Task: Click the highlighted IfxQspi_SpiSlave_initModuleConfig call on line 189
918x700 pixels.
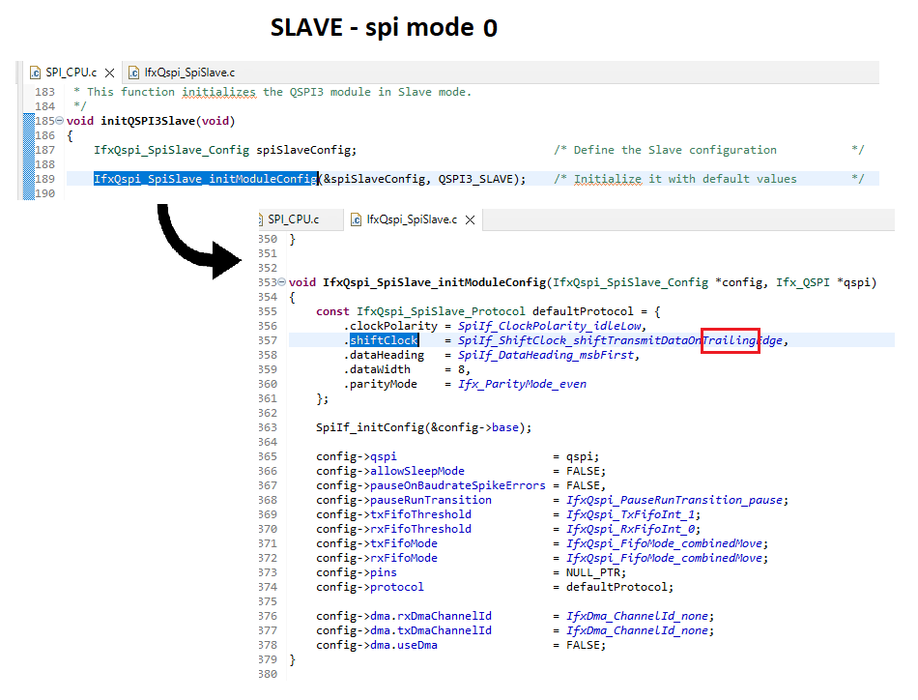Action: pos(205,179)
